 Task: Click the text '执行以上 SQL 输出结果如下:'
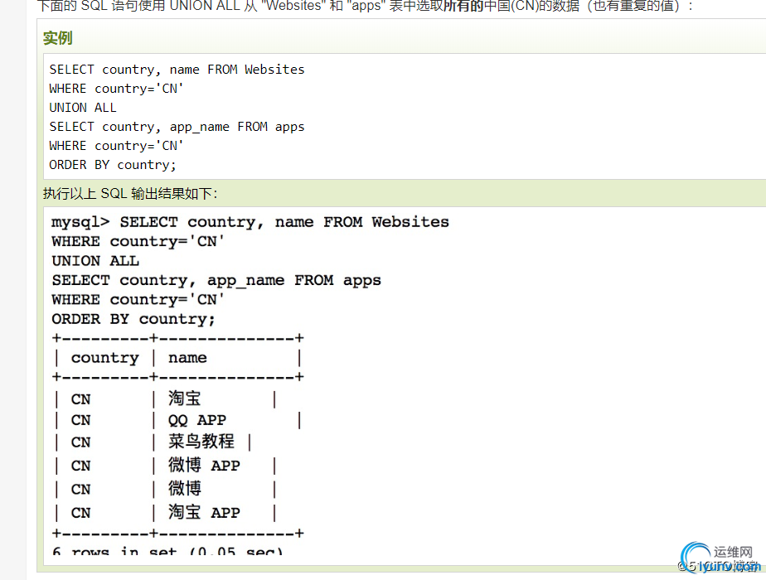click(x=130, y=194)
